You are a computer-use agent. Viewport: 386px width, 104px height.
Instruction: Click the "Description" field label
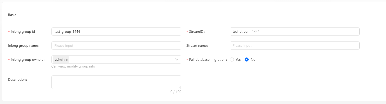tap(17, 79)
